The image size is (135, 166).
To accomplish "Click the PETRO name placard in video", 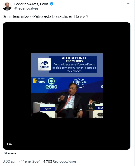I will [48, 109].
